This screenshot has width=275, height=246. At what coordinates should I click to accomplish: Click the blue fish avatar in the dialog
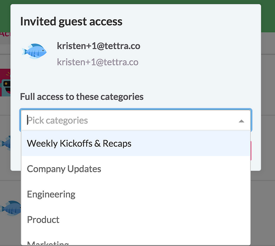coord(34,50)
